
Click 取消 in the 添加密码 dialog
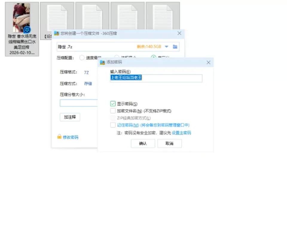click(x=170, y=143)
